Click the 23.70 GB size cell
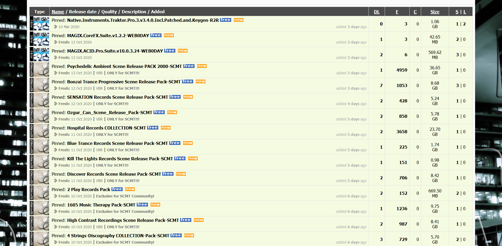This screenshot has height=246, width=502. pyautogui.click(x=435, y=132)
